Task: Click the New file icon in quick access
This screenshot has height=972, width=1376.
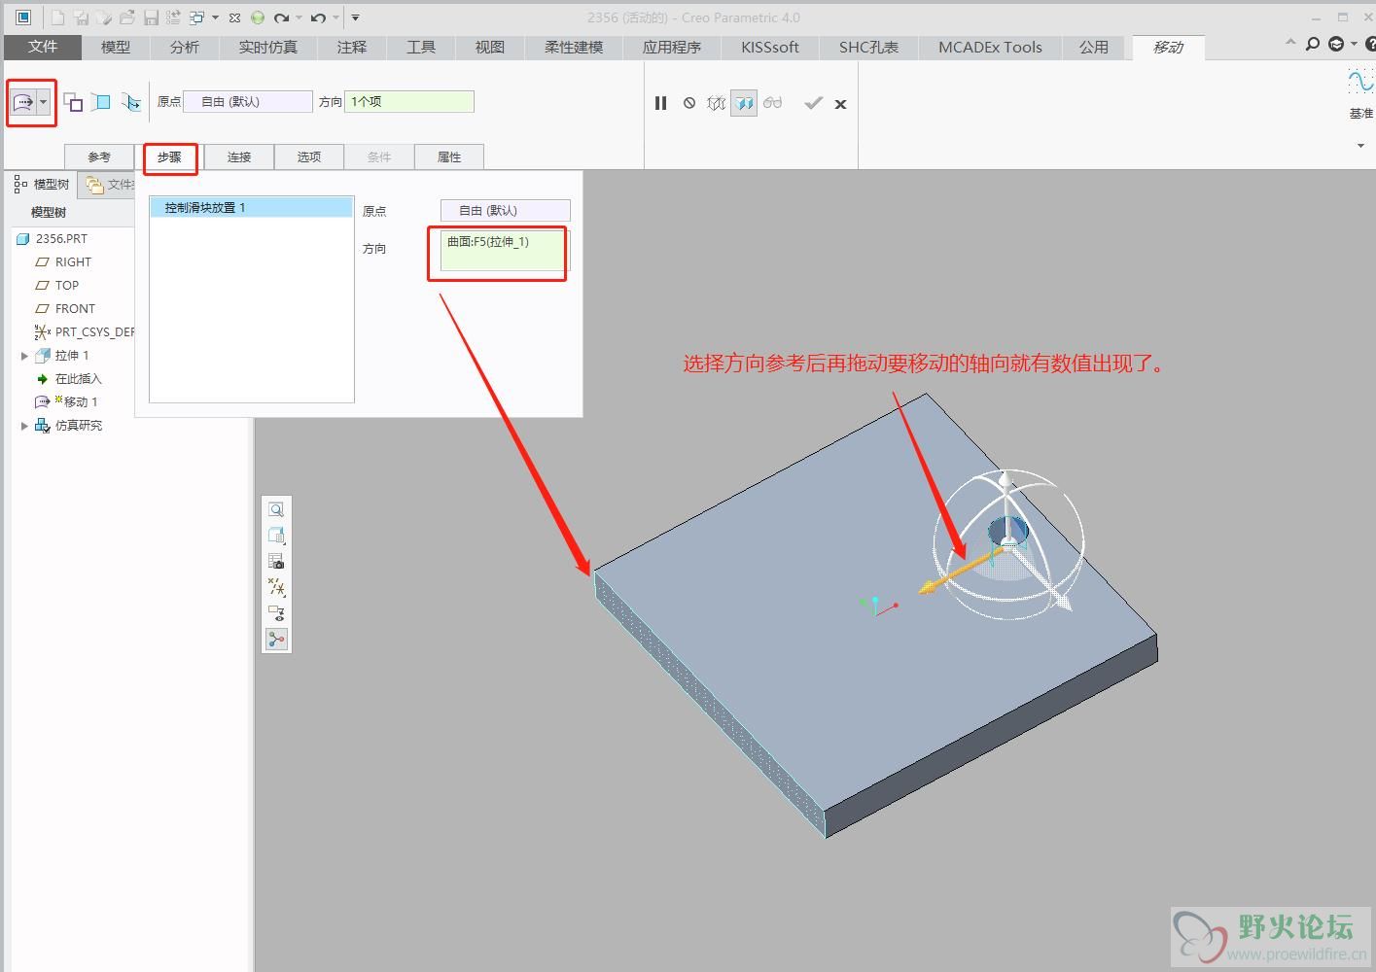Action: click(x=57, y=17)
